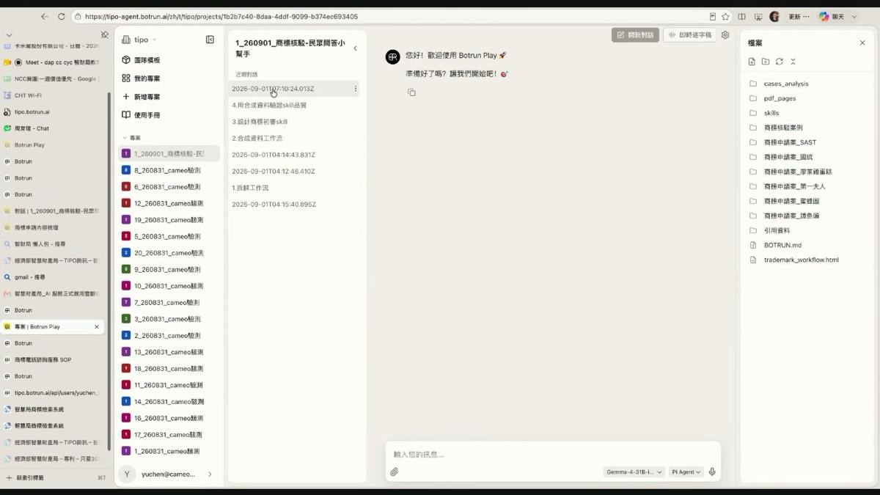The height and width of the screenshot is (495, 880).
Task: Close the 檔案 panel
Action: coord(862,43)
